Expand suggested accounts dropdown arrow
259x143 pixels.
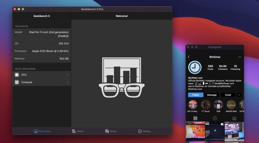coord(239,95)
